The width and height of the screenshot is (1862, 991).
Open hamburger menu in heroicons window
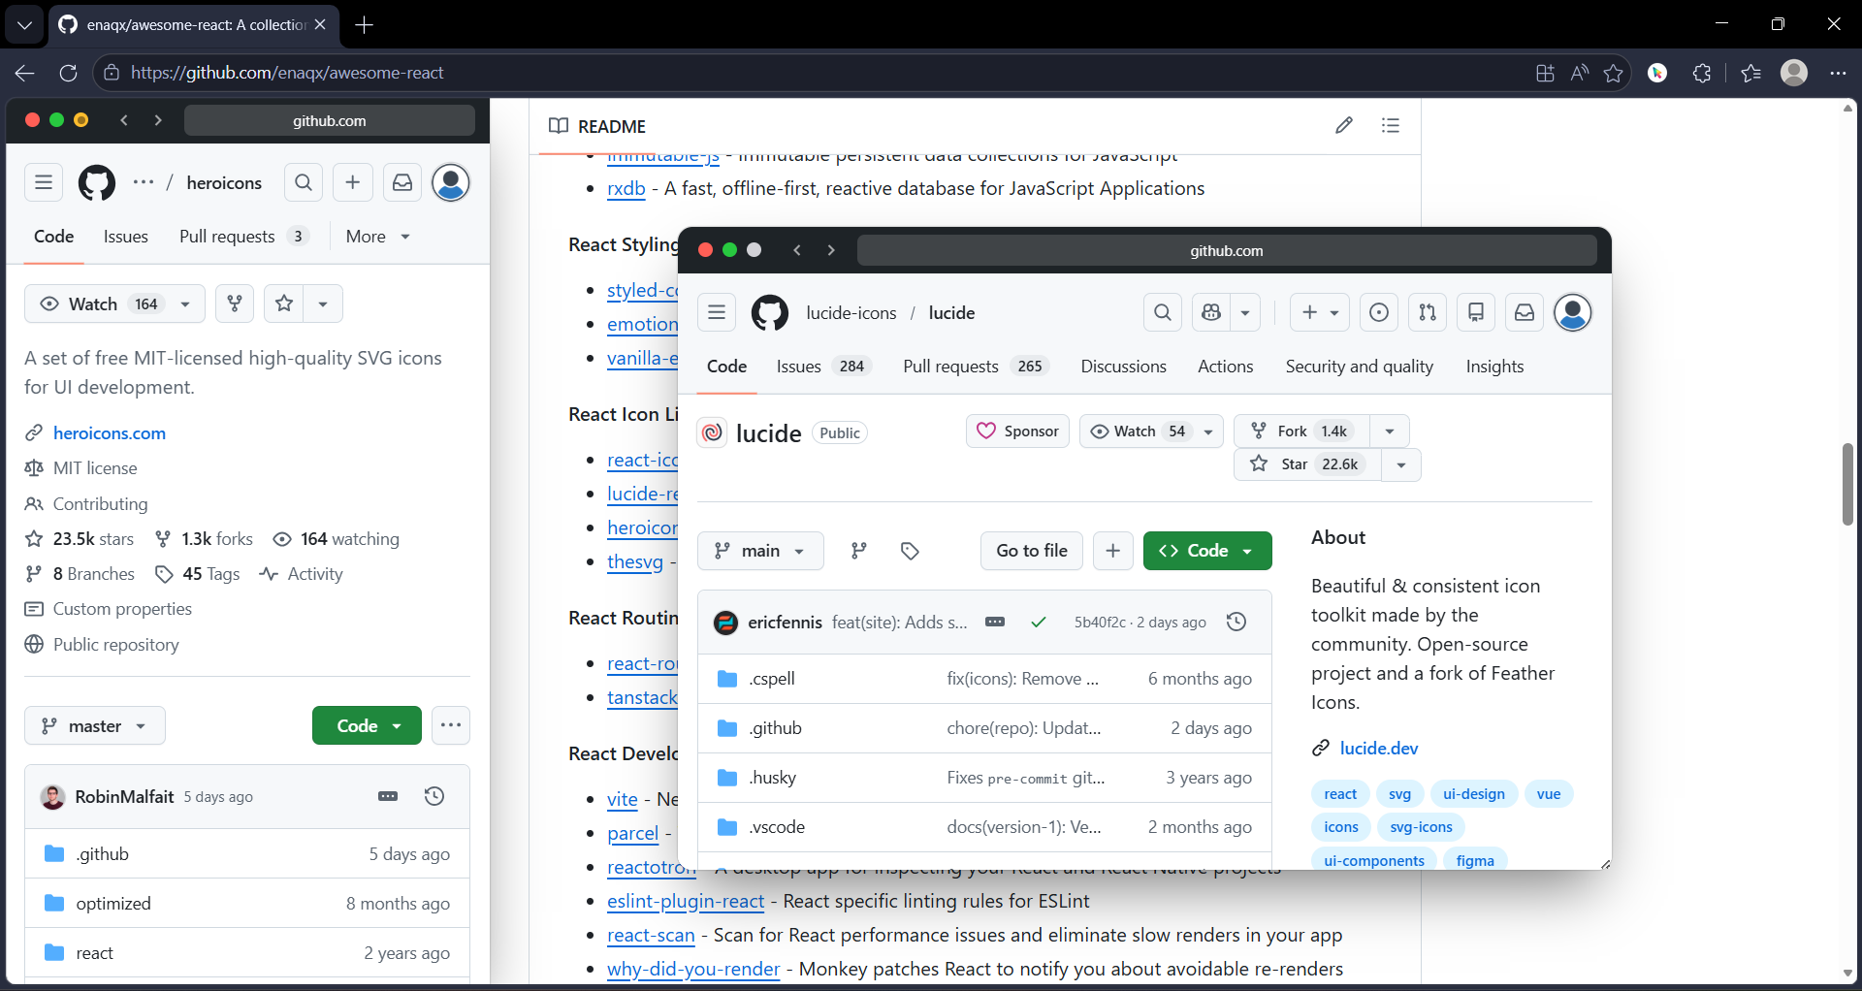click(x=44, y=182)
